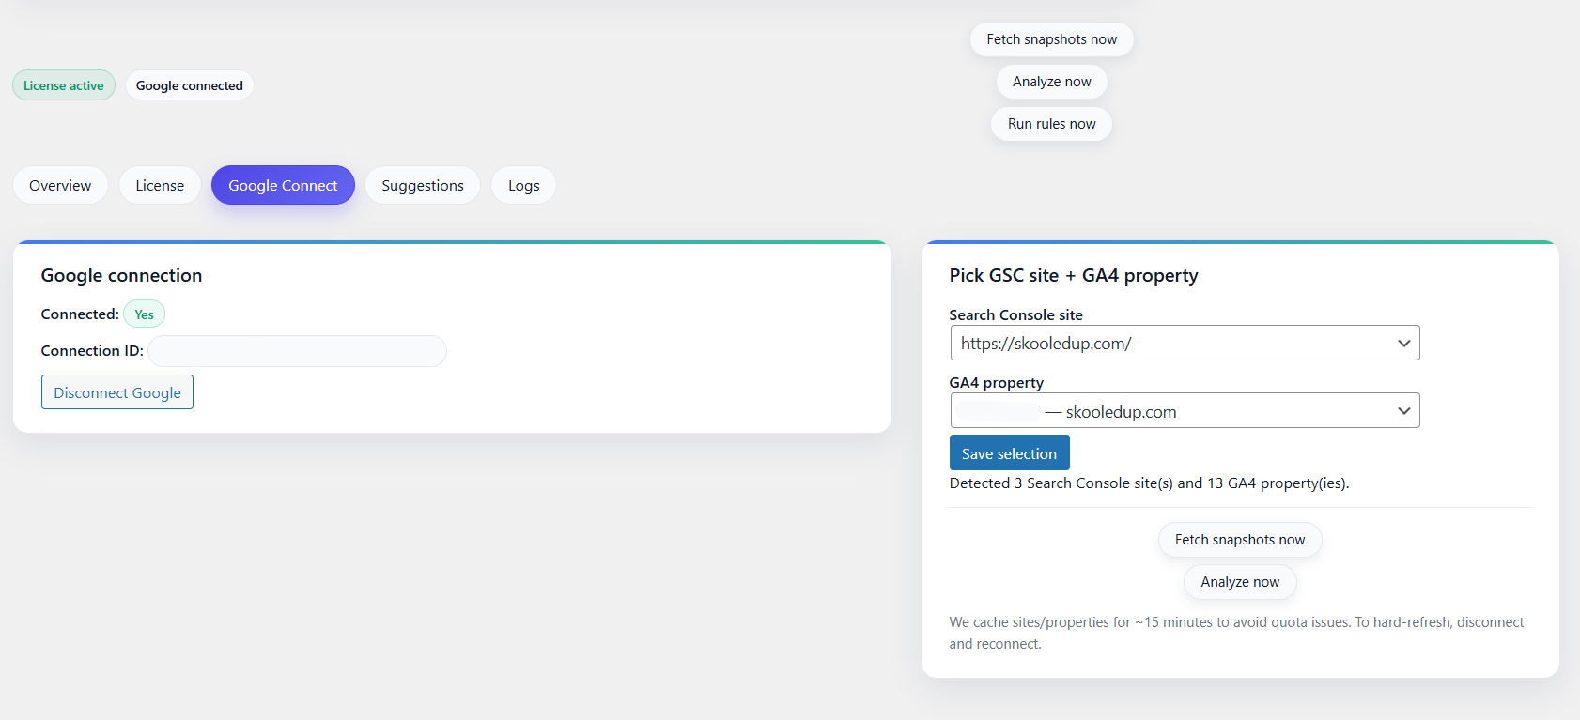Click Analyze now in the page header

coord(1051,82)
